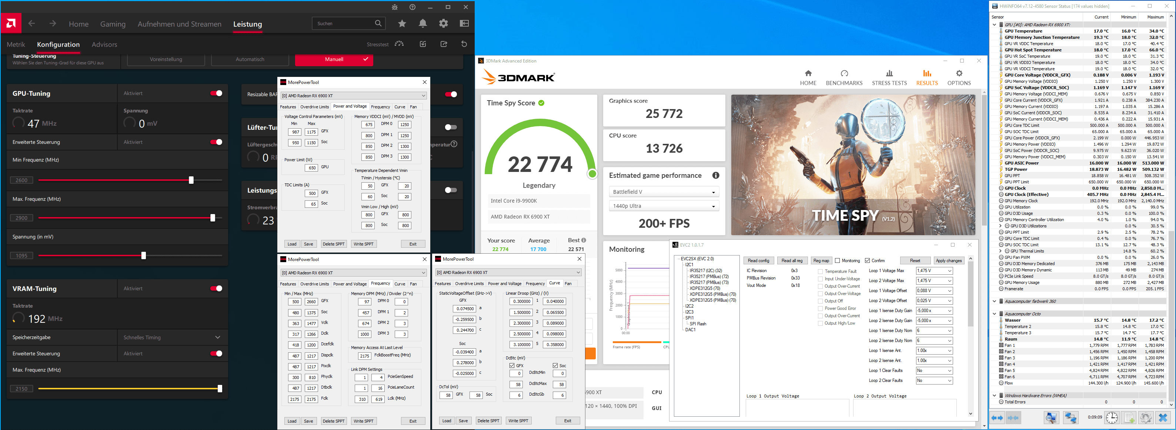Screen dimensions: 1176x430
Task: Open favorites star icon in AMD software
Action: tap(402, 24)
